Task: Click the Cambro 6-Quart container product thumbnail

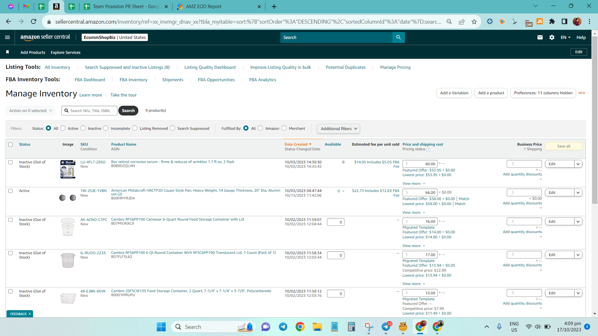Action: (x=68, y=227)
